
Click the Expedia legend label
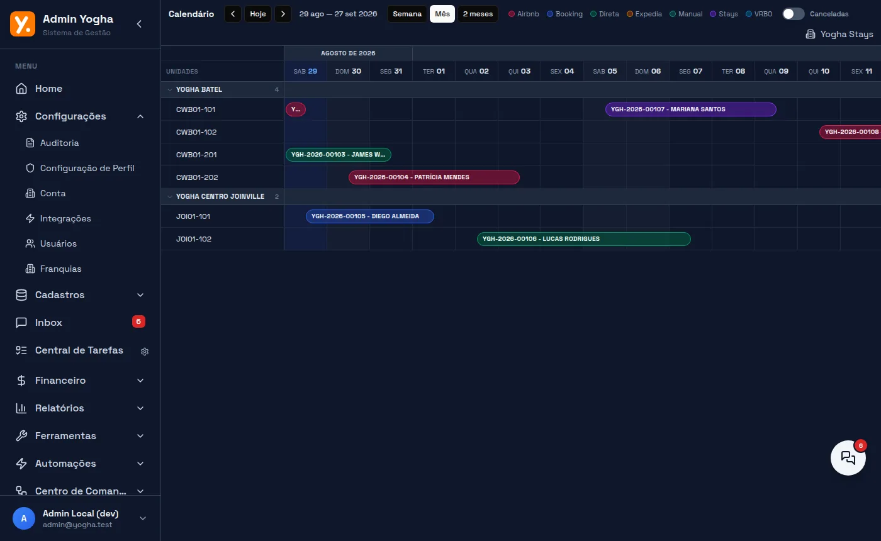click(x=649, y=14)
